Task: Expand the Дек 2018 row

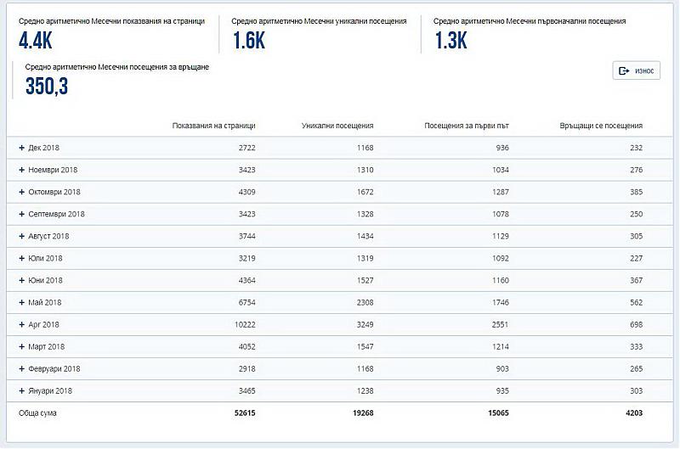Action: 22,148
